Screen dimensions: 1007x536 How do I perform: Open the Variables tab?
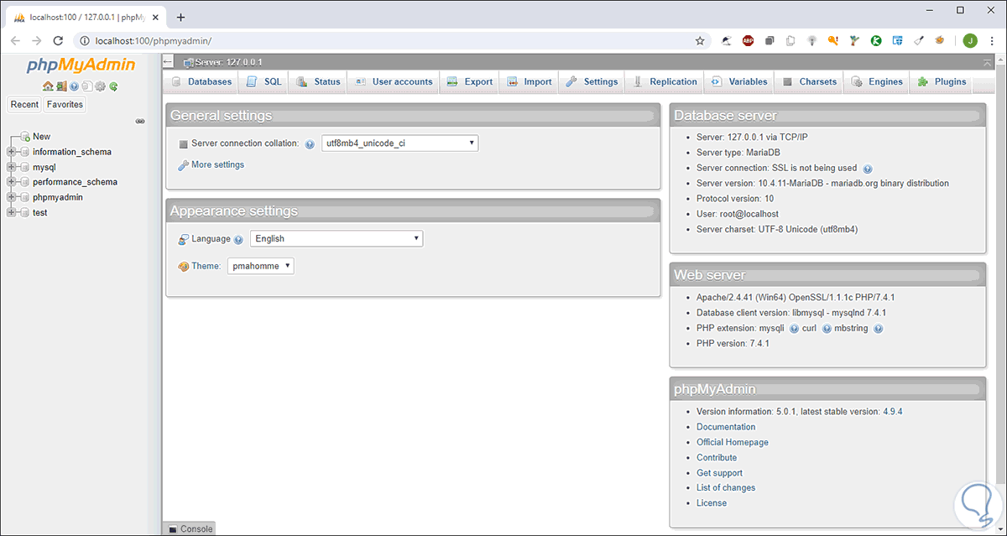click(x=740, y=82)
